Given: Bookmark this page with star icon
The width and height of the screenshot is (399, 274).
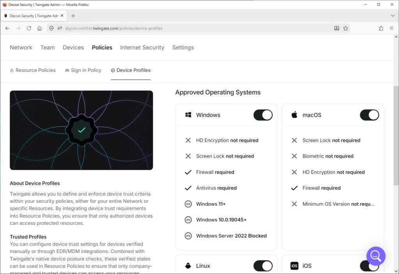Looking at the screenshot, I should coord(346,28).
